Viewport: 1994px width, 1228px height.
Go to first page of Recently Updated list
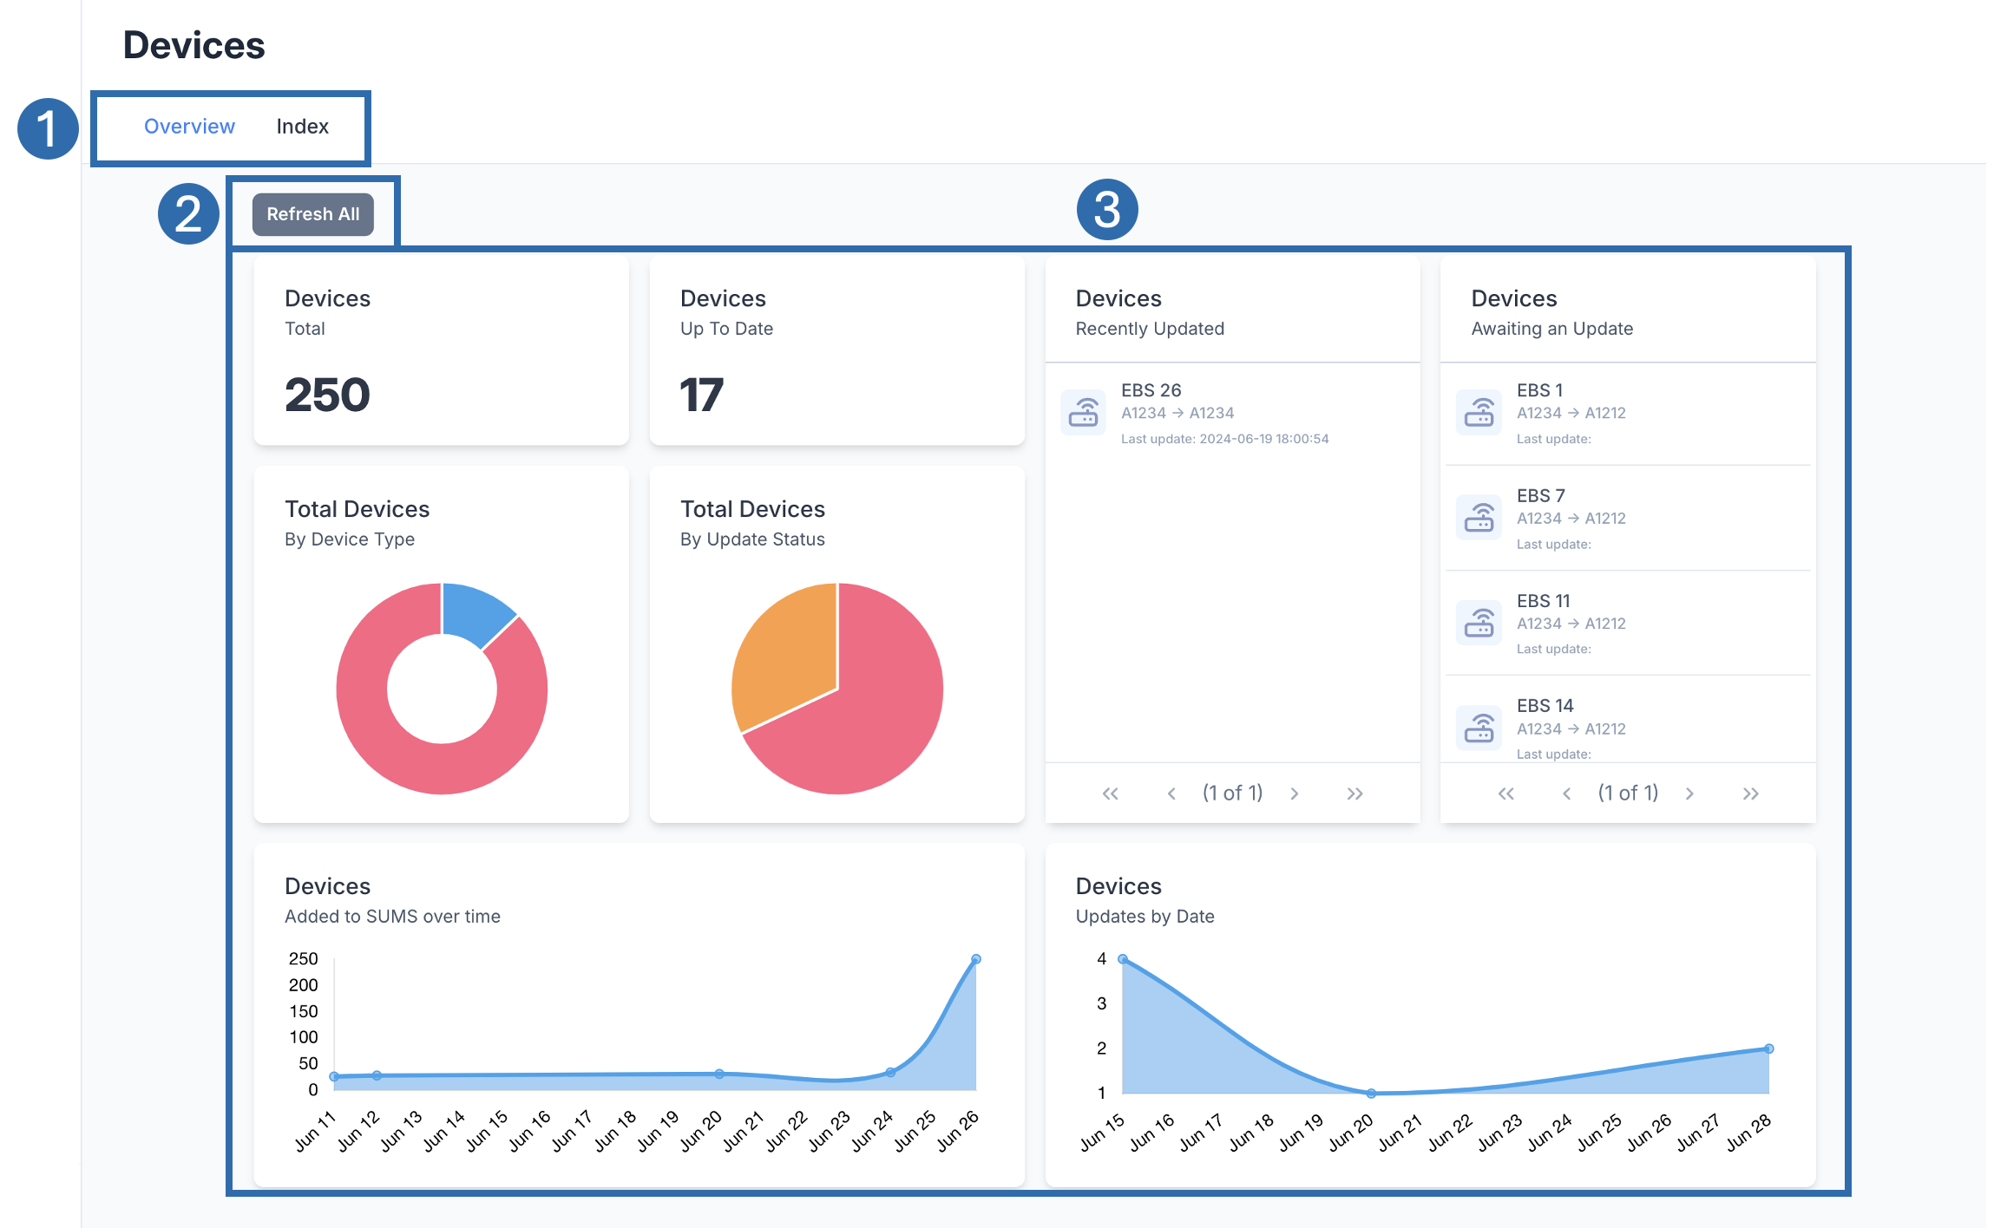pyautogui.click(x=1110, y=794)
